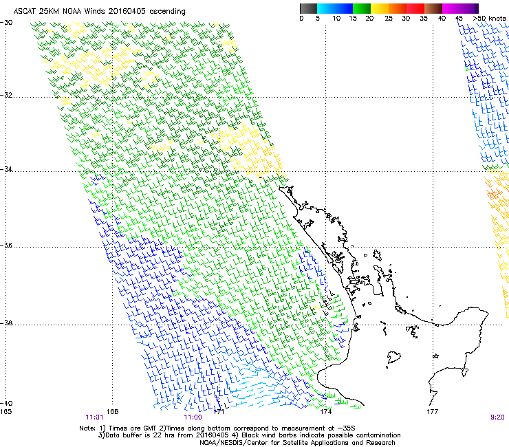The image size is (509, 447).
Task: Click the '>50 knots' legend label
Action: point(489,19)
